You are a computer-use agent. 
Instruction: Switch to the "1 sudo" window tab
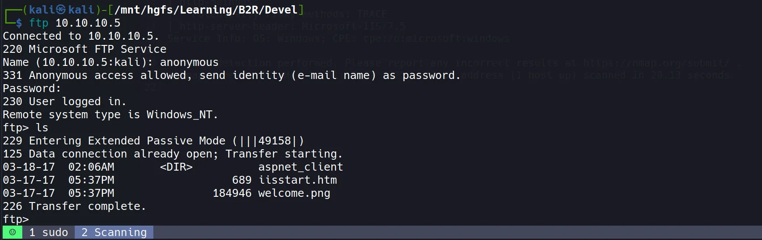coord(48,232)
